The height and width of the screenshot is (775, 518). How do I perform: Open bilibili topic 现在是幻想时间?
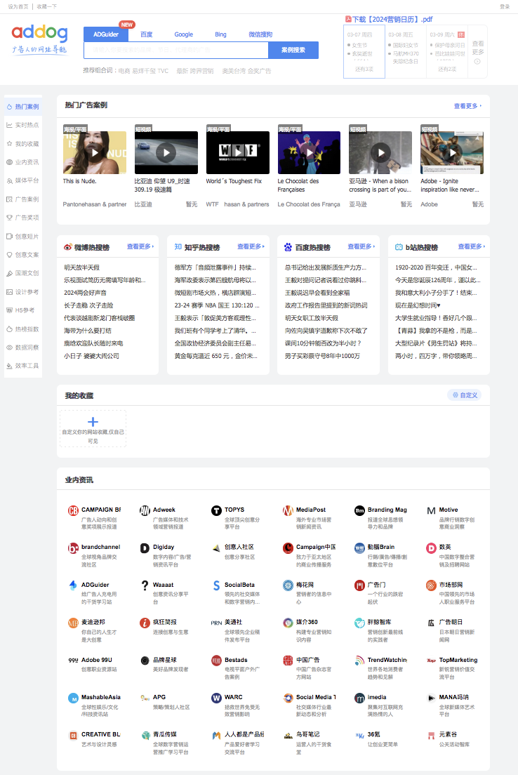tap(418, 305)
